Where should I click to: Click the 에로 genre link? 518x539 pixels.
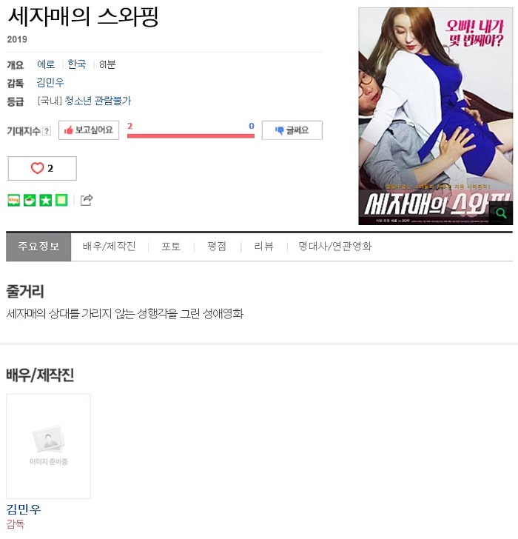point(46,64)
